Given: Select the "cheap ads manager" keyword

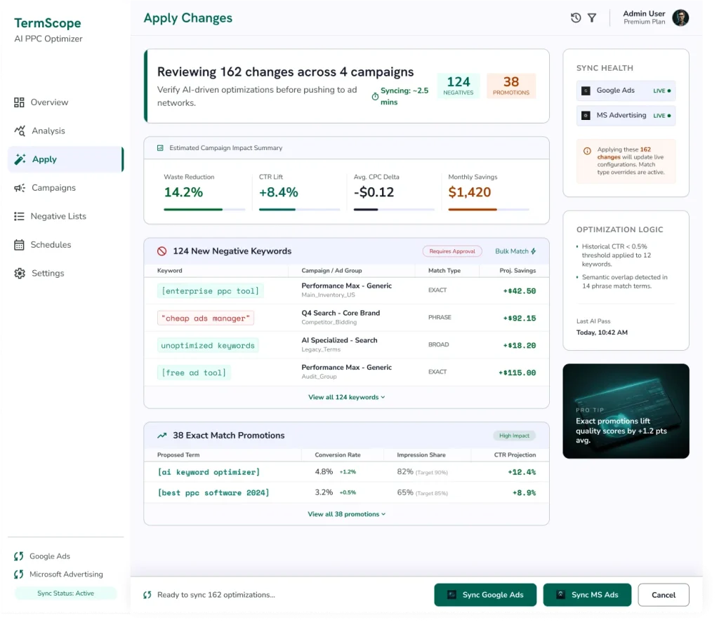Looking at the screenshot, I should coord(206,318).
